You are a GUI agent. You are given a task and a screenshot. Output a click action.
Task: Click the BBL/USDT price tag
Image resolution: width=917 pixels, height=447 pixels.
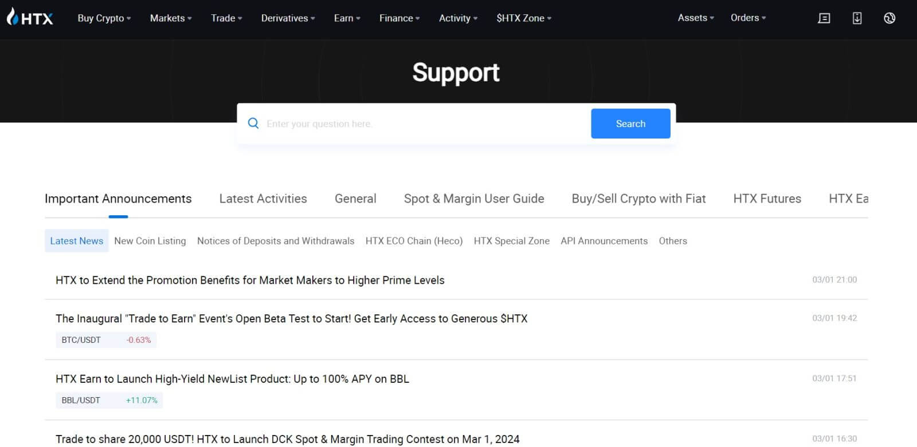109,400
